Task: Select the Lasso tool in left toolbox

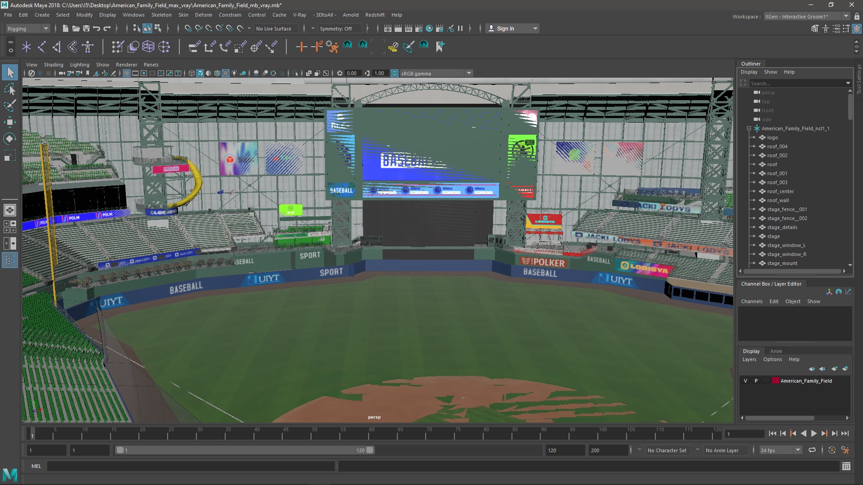Action: coord(10,89)
